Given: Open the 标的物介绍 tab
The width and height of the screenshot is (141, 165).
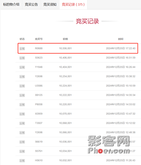Looking at the screenshot, I should (11, 5).
